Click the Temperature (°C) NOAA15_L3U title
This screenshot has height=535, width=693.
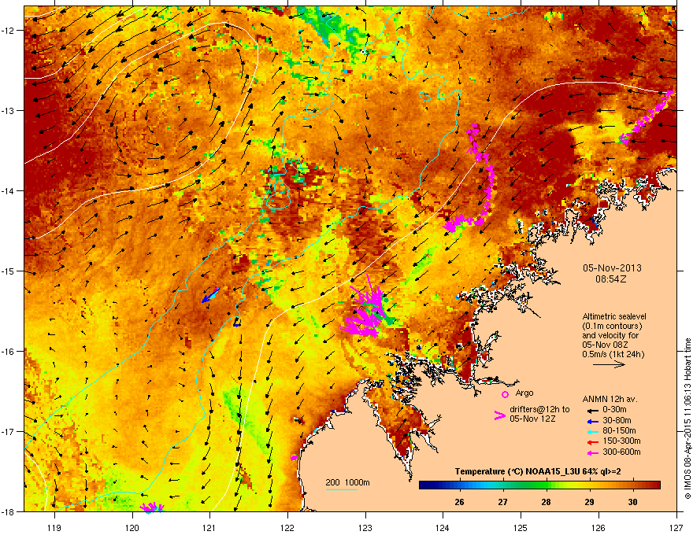coord(538,471)
